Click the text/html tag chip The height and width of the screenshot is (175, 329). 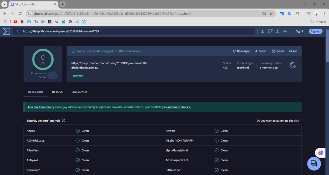coord(78,76)
